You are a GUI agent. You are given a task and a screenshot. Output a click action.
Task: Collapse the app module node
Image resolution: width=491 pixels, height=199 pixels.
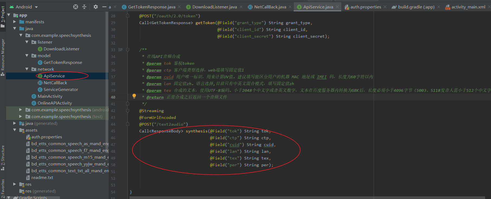click(x=9, y=15)
